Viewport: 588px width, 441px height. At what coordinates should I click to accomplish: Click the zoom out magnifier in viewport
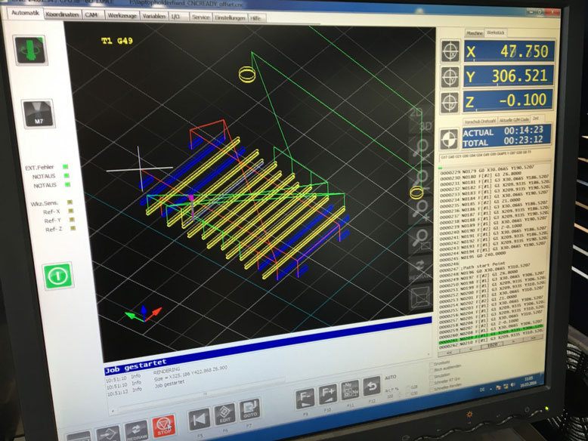pos(421,179)
